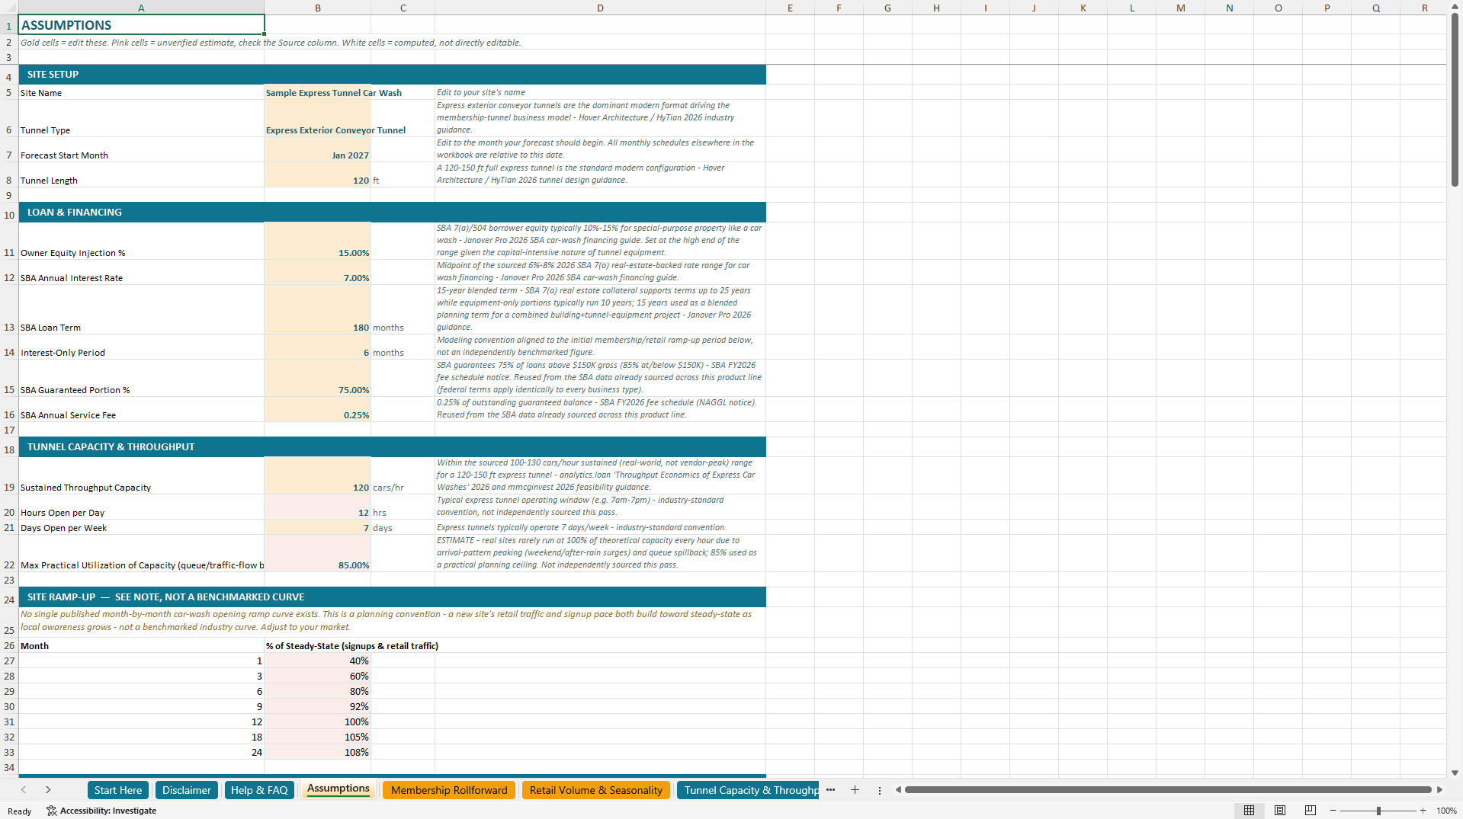
Task: Adjust the zoom slider handle
Action: (x=1378, y=811)
